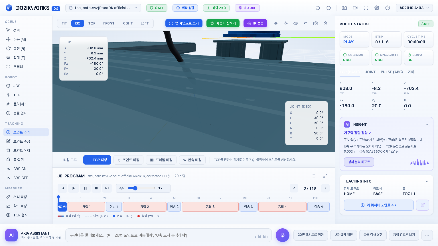This screenshot has height=246, width=438.
Task: Switch to TOP view
Action: pyautogui.click(x=92, y=23)
